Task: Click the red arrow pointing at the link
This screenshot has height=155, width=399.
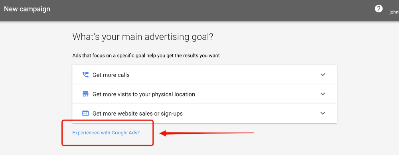Action: point(207,133)
